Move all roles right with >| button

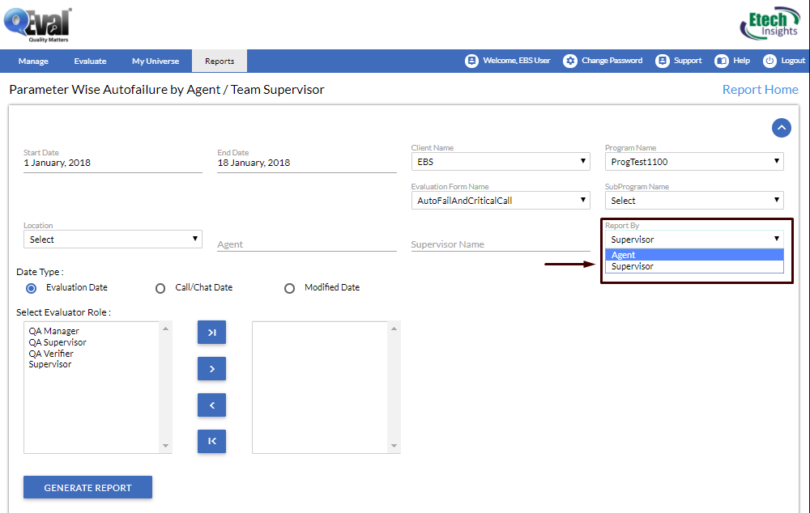point(211,332)
